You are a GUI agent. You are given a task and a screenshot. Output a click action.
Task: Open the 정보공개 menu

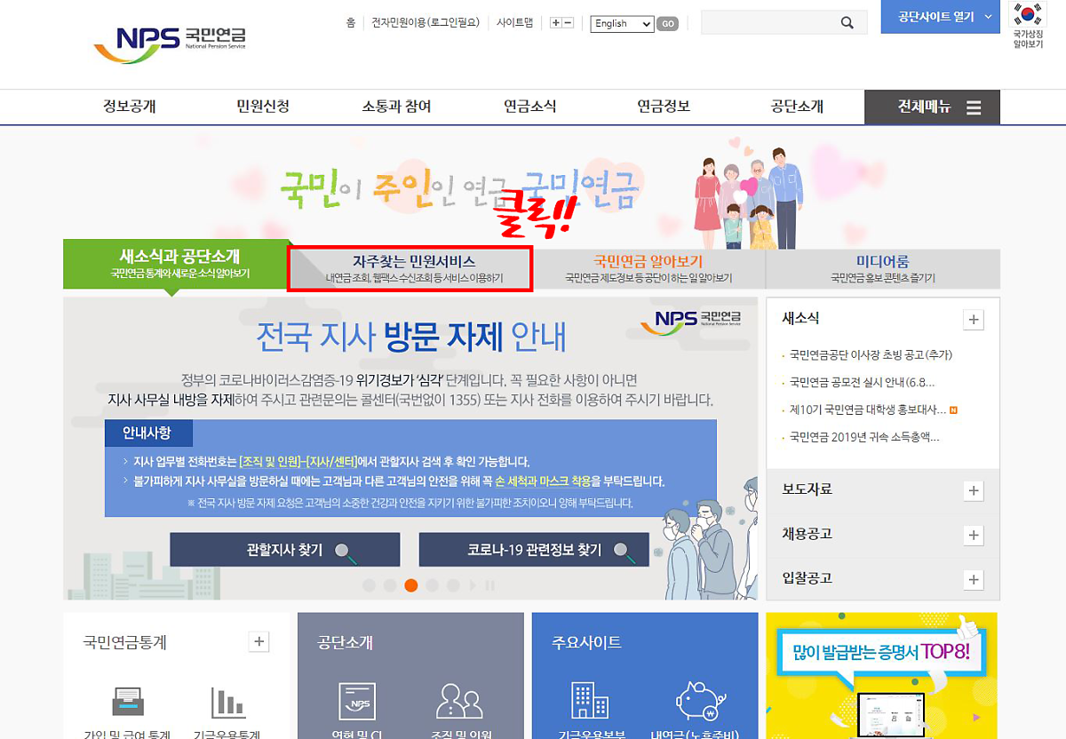tap(130, 107)
